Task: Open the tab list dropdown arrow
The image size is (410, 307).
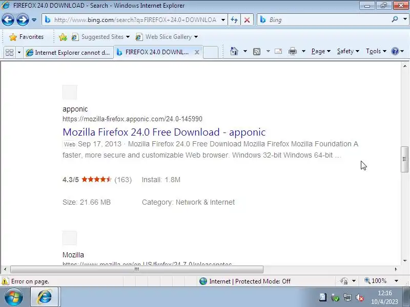Action: point(19,53)
